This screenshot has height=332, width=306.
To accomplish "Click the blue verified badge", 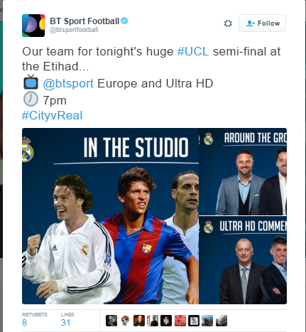I will [124, 21].
